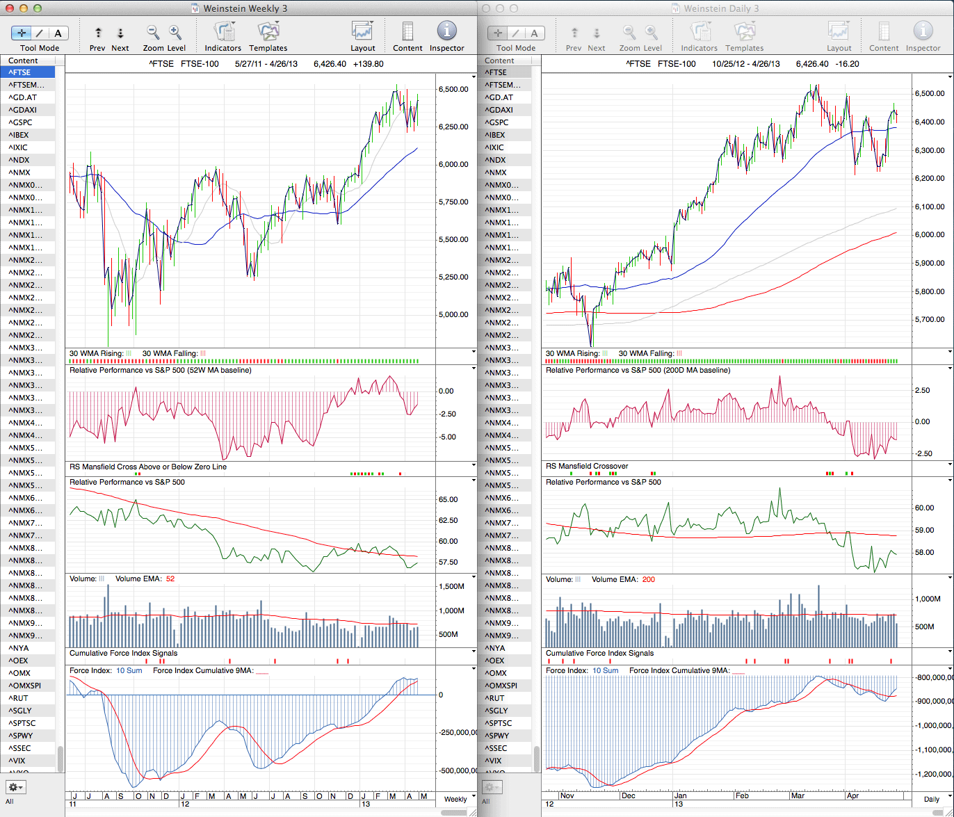Open Indicators menu in Weekly window

[223, 32]
